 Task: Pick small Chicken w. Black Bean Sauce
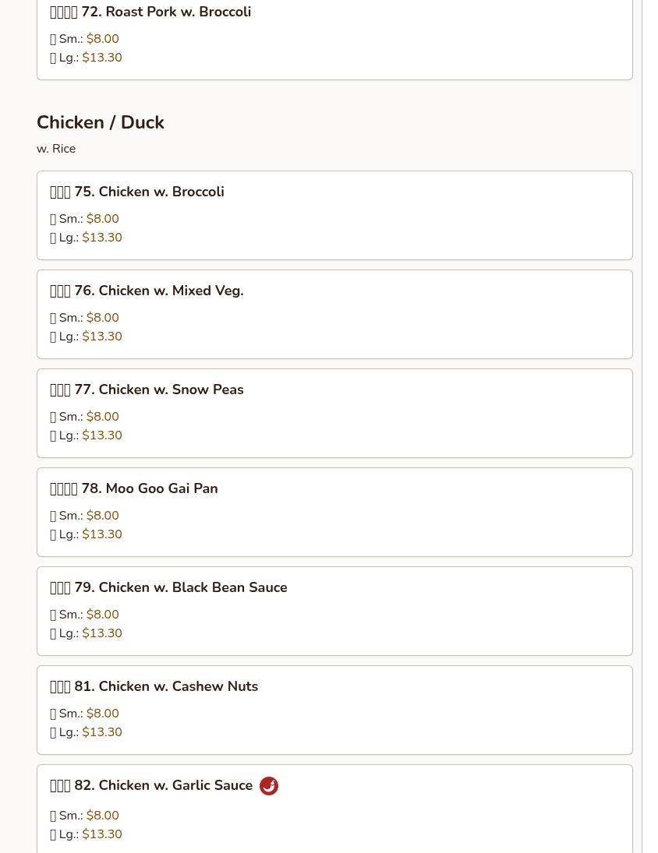click(x=85, y=615)
